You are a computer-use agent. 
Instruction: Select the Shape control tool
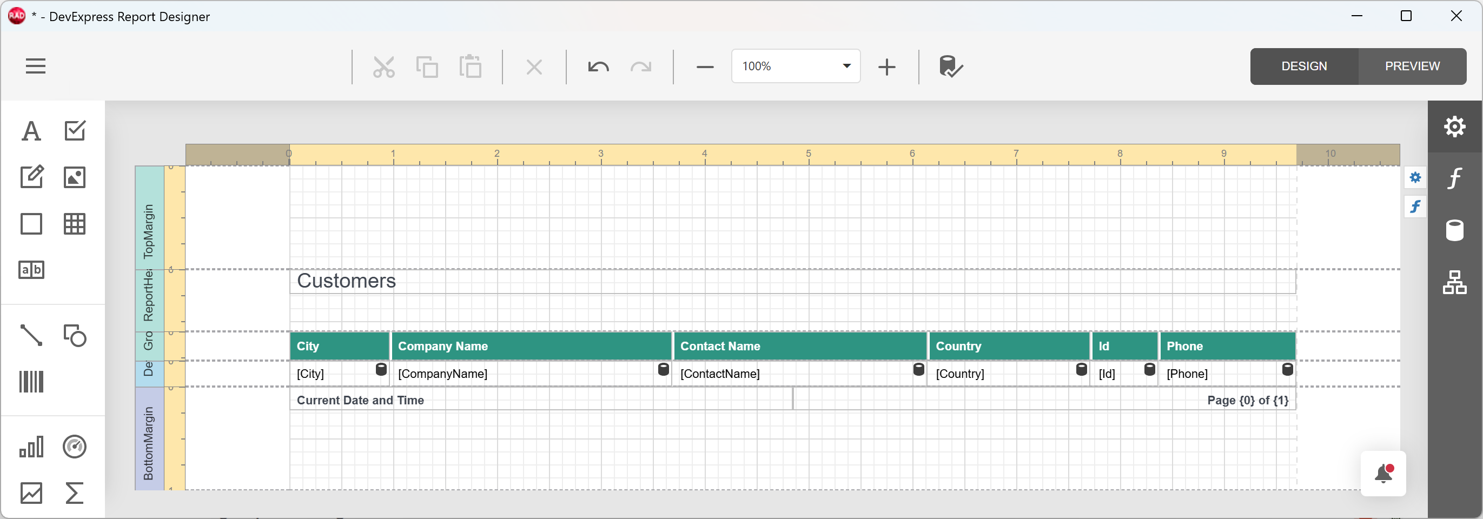(74, 335)
